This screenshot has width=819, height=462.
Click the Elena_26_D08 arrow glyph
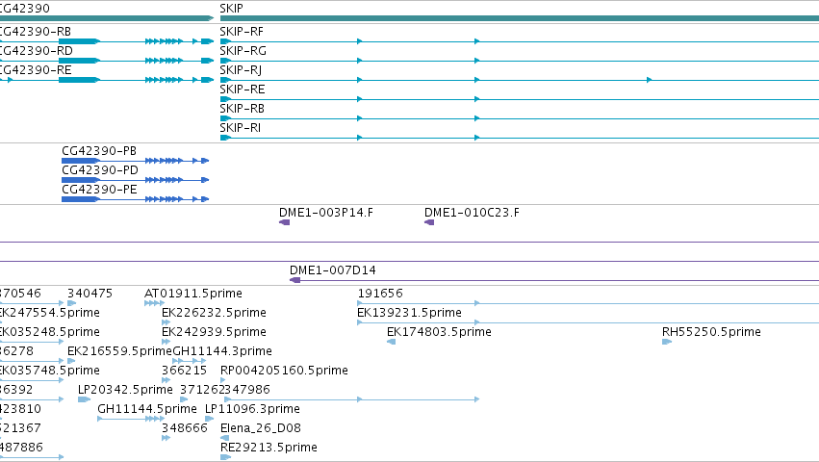click(224, 438)
